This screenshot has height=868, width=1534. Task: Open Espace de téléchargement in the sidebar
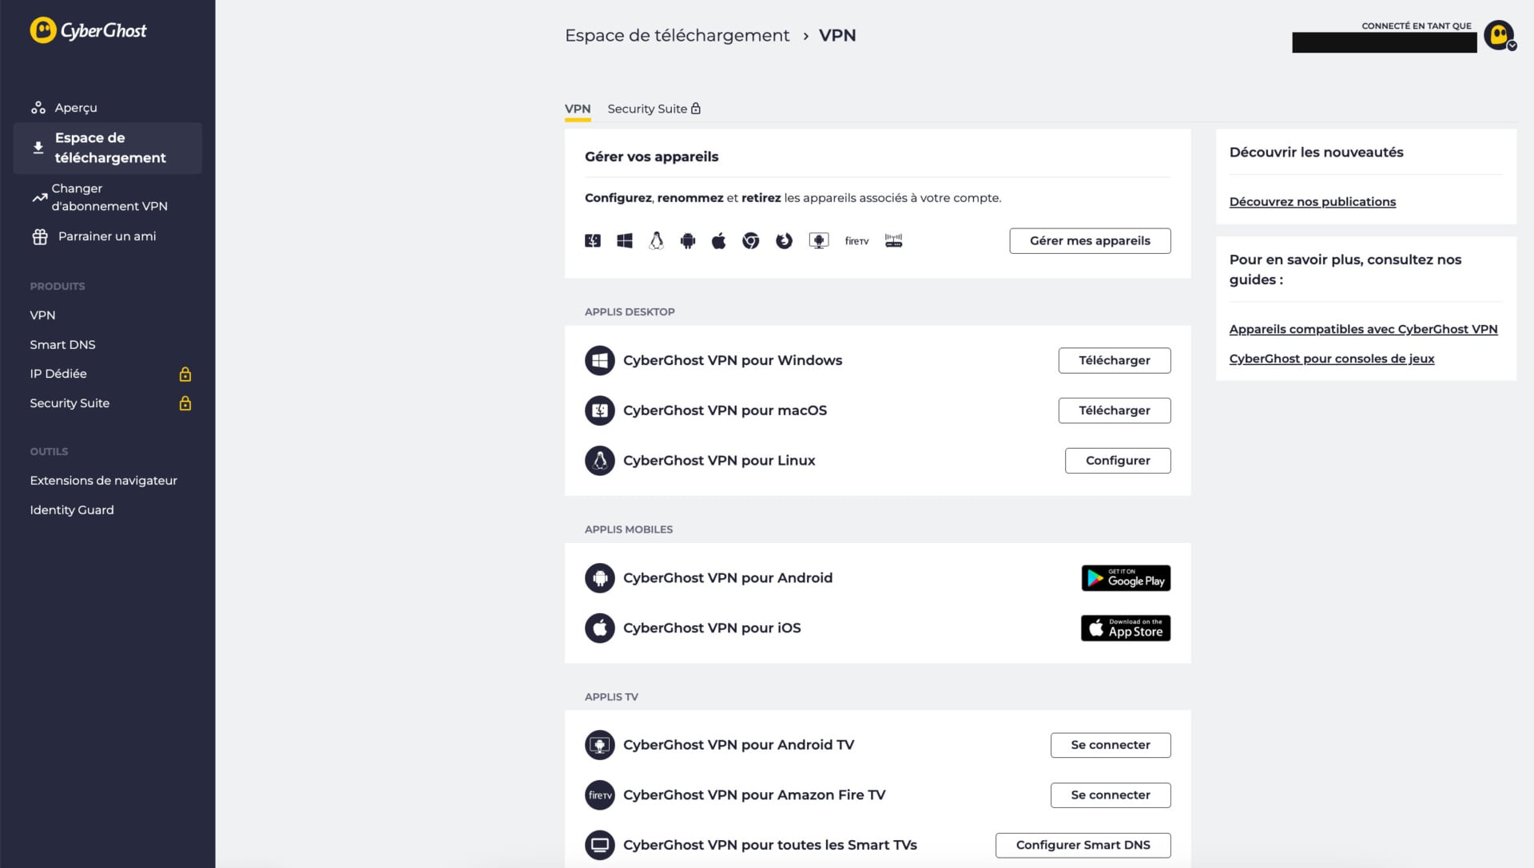pyautogui.click(x=107, y=148)
